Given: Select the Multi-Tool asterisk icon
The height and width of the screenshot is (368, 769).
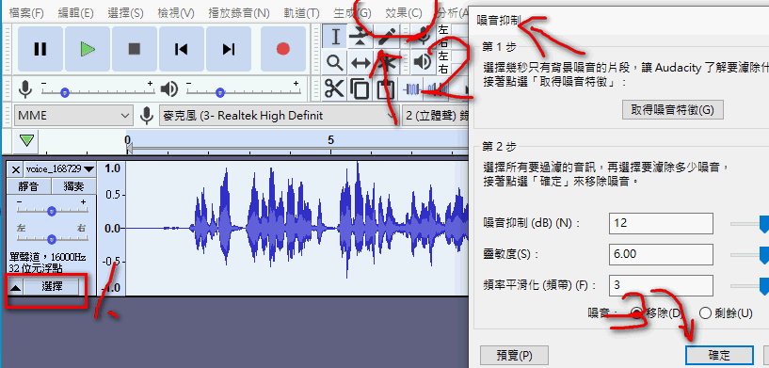Looking at the screenshot, I should [x=387, y=62].
